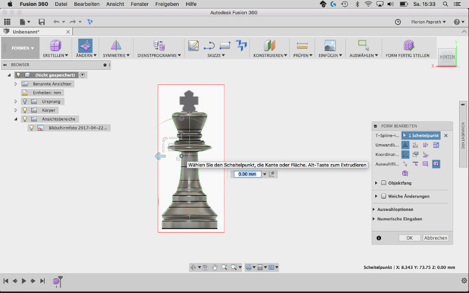Enable the Weiche Änderungen checkbox
469x293 pixels.
point(383,196)
